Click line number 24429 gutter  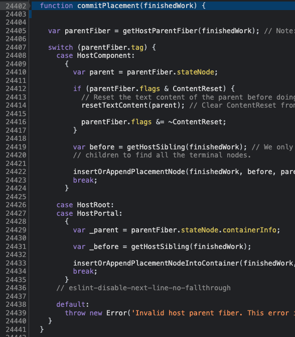pos(16,230)
